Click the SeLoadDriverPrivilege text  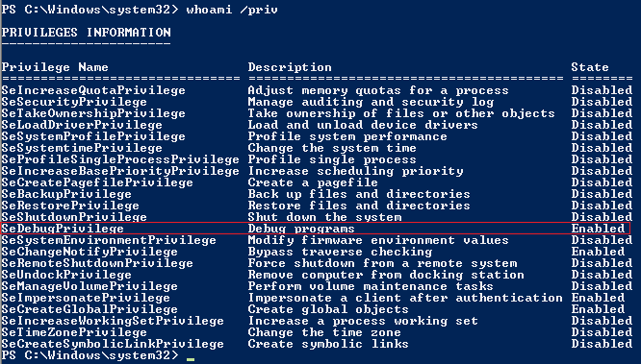coord(82,125)
